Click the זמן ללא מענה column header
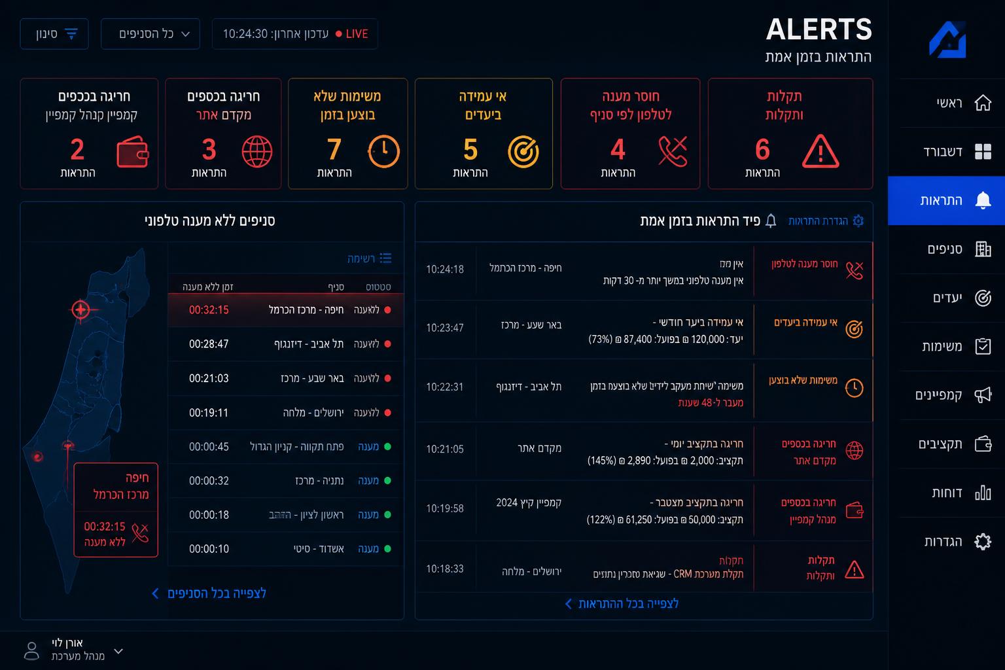Image resolution: width=1005 pixels, height=670 pixels. click(x=208, y=287)
